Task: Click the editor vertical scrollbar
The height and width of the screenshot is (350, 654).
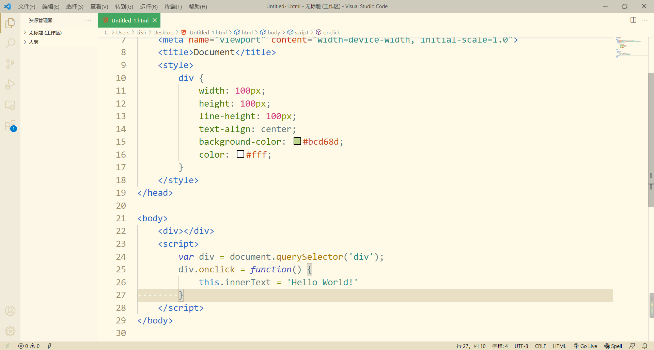Action: point(651,140)
